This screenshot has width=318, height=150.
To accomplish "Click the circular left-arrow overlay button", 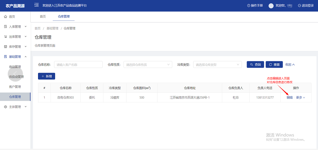I will (x=15, y=74).
